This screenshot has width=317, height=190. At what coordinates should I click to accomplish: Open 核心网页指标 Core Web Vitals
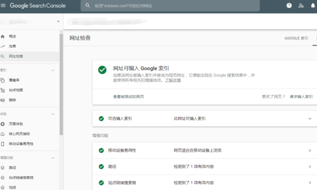click(x=19, y=134)
